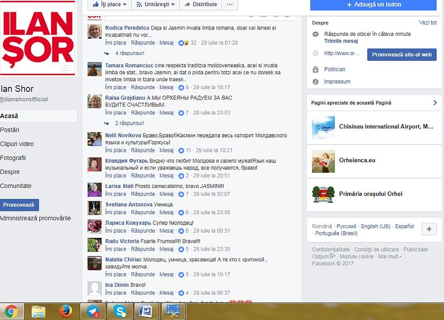Click Administrează promovările link
Screen dimensions: 444x320
(x=35, y=218)
